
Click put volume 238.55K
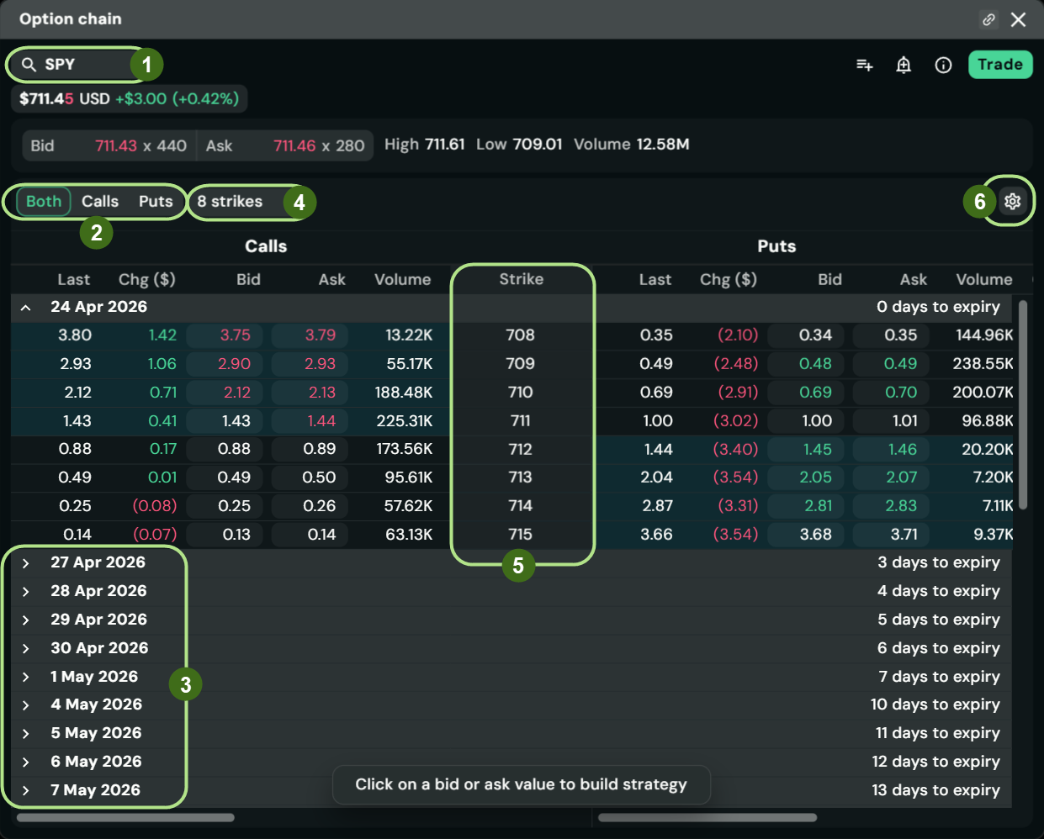[x=983, y=364]
